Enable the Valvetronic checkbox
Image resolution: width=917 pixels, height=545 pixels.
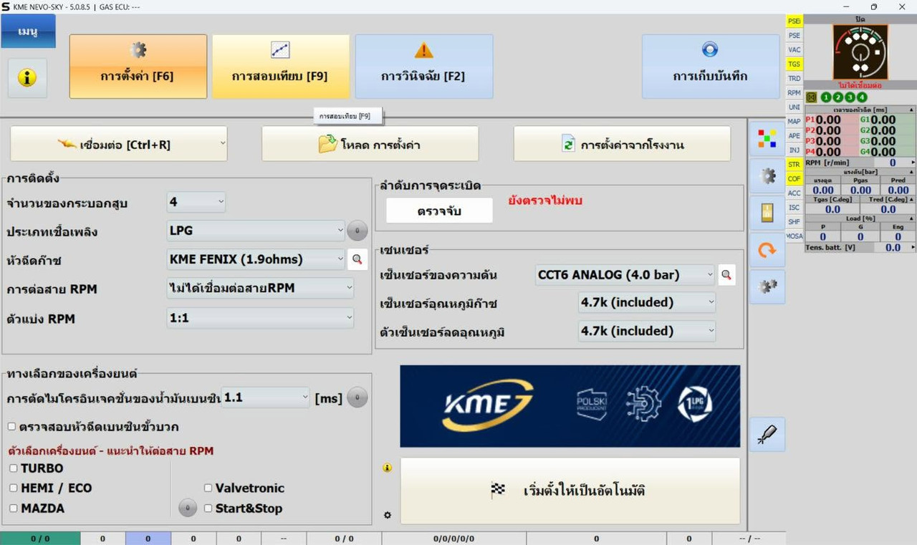click(208, 488)
